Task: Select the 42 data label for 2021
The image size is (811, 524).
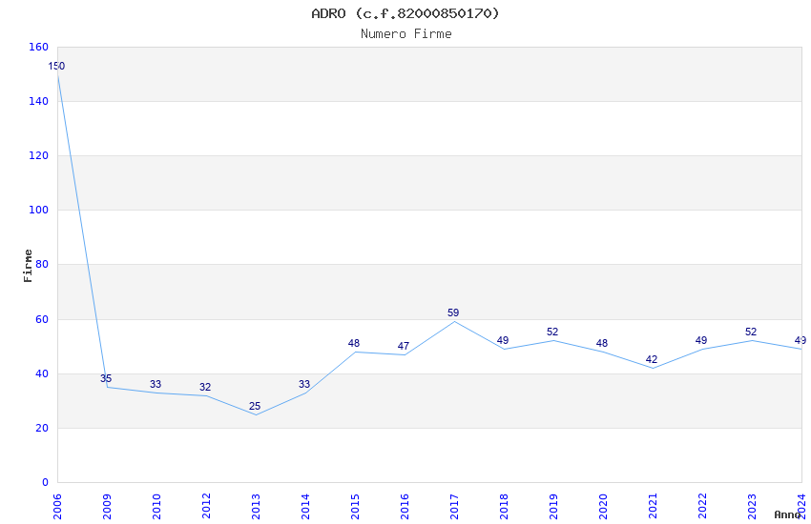Action: [652, 359]
